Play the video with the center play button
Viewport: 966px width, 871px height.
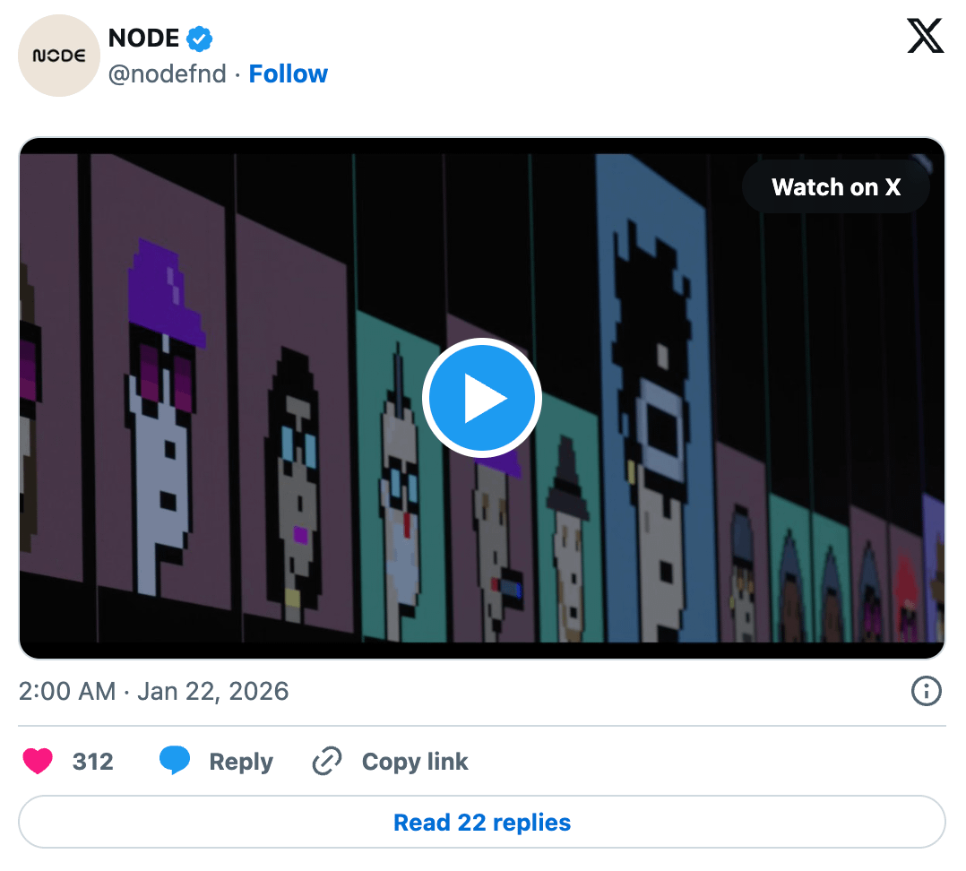[482, 398]
